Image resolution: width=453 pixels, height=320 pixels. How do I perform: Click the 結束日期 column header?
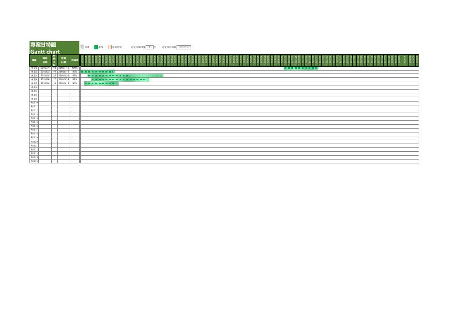click(x=63, y=60)
